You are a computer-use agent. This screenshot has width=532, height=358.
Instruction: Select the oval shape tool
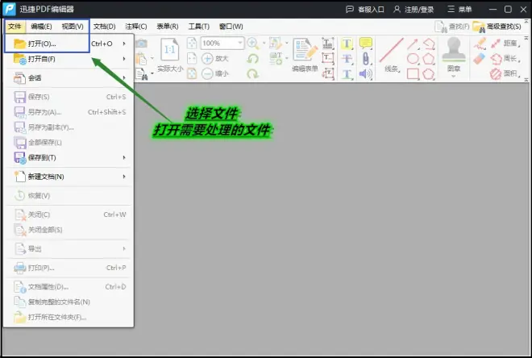(413, 58)
